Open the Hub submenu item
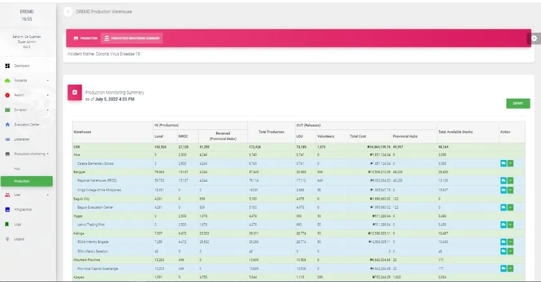Image resolution: width=541 pixels, height=282 pixels. click(x=17, y=169)
